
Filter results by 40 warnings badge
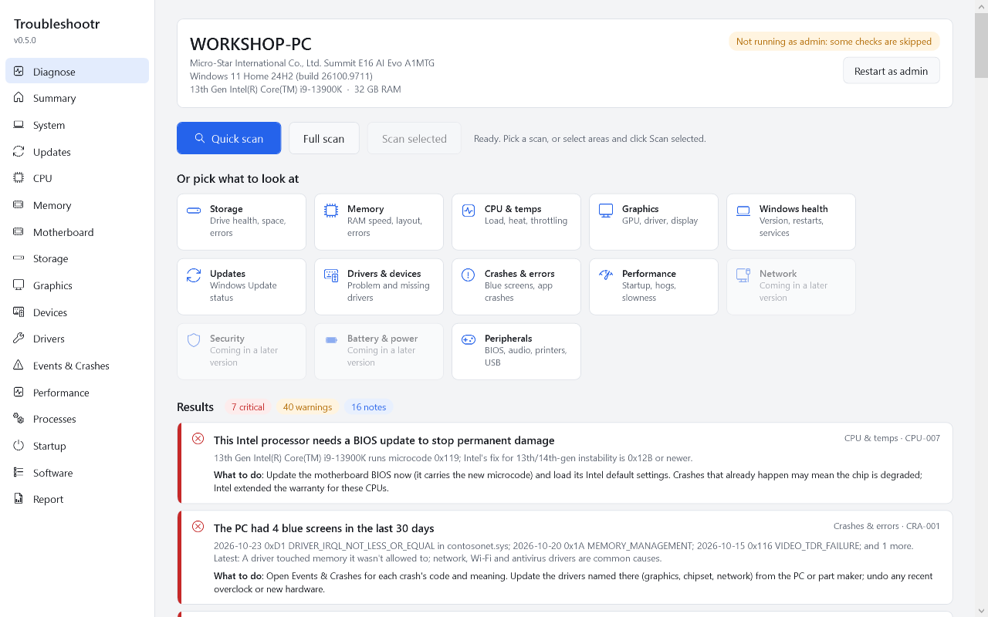pyautogui.click(x=307, y=407)
